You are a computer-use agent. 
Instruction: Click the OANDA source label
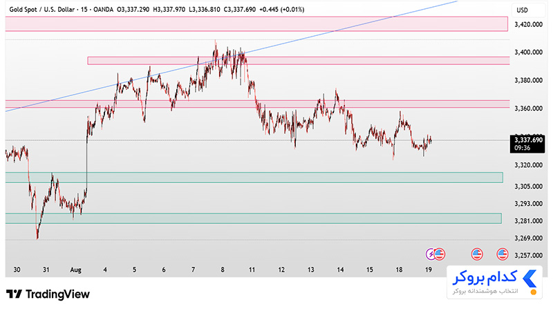[x=103, y=10]
